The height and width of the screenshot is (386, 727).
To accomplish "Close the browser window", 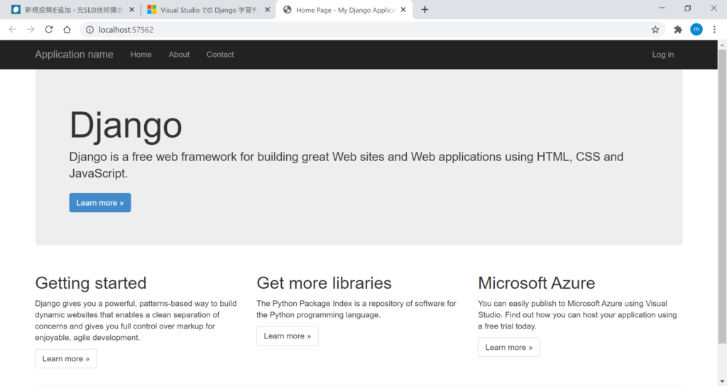I will point(714,9).
